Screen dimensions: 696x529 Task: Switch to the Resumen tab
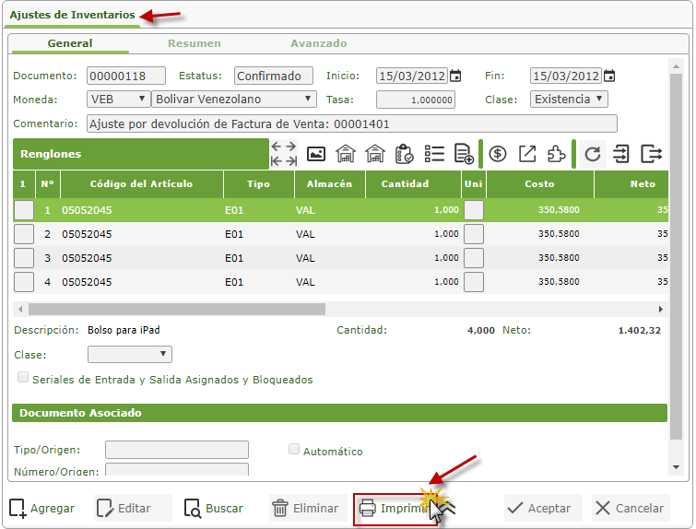point(194,43)
